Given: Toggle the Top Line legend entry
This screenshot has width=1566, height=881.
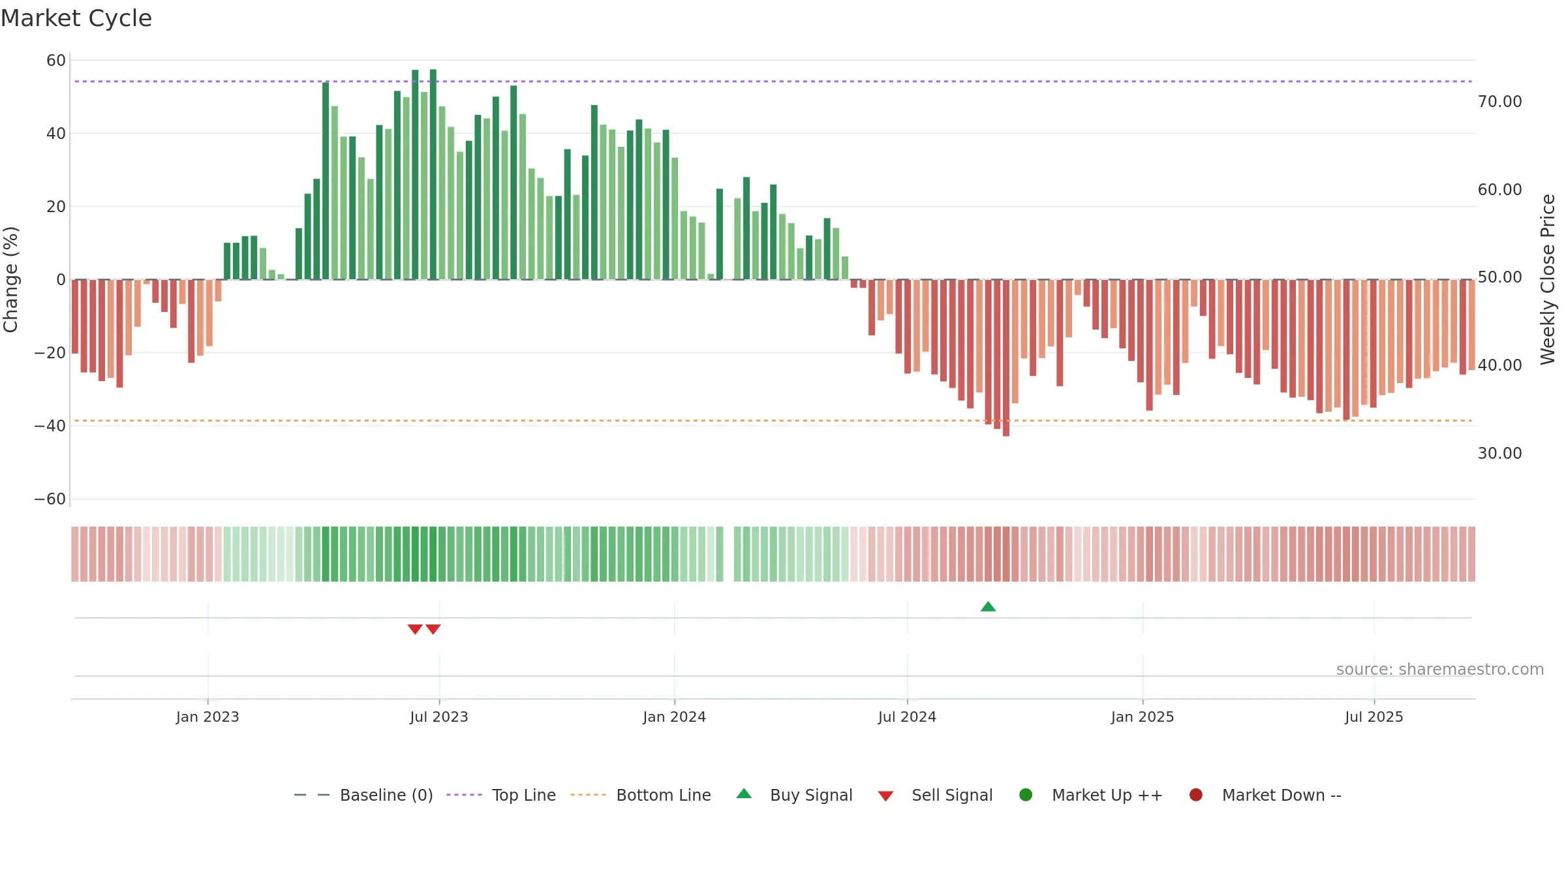Looking at the screenshot, I should pos(501,795).
